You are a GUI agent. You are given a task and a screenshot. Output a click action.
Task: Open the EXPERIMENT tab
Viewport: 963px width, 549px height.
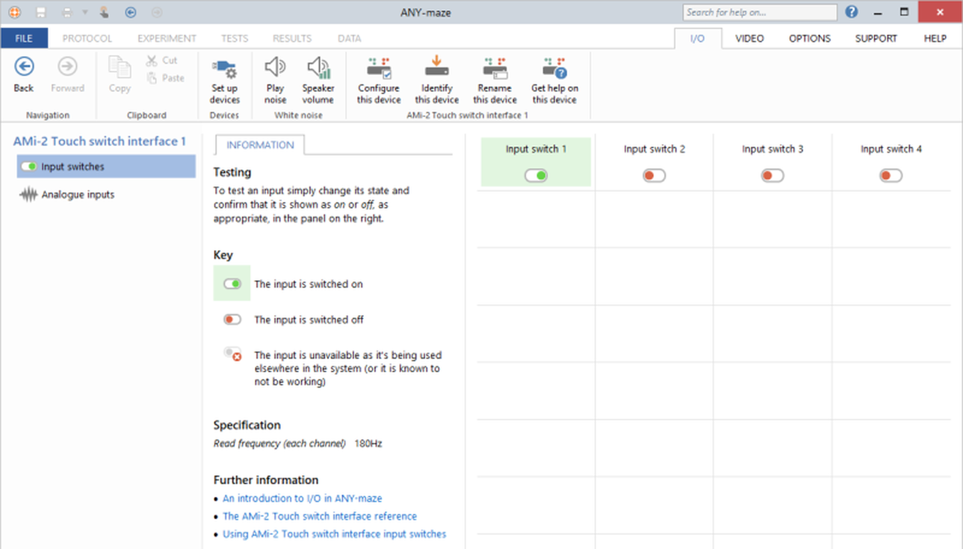pos(167,38)
